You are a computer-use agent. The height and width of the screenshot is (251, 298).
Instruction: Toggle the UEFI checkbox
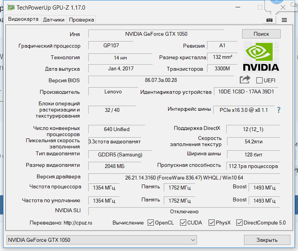pyautogui.click(x=259, y=80)
